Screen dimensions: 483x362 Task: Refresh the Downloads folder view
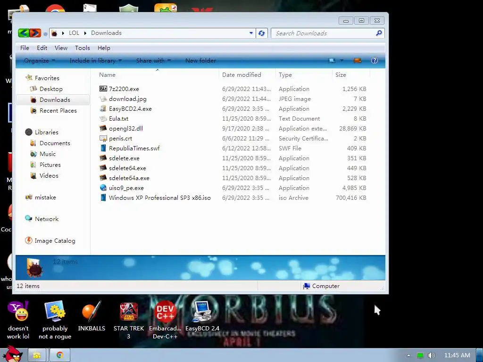pyautogui.click(x=261, y=33)
